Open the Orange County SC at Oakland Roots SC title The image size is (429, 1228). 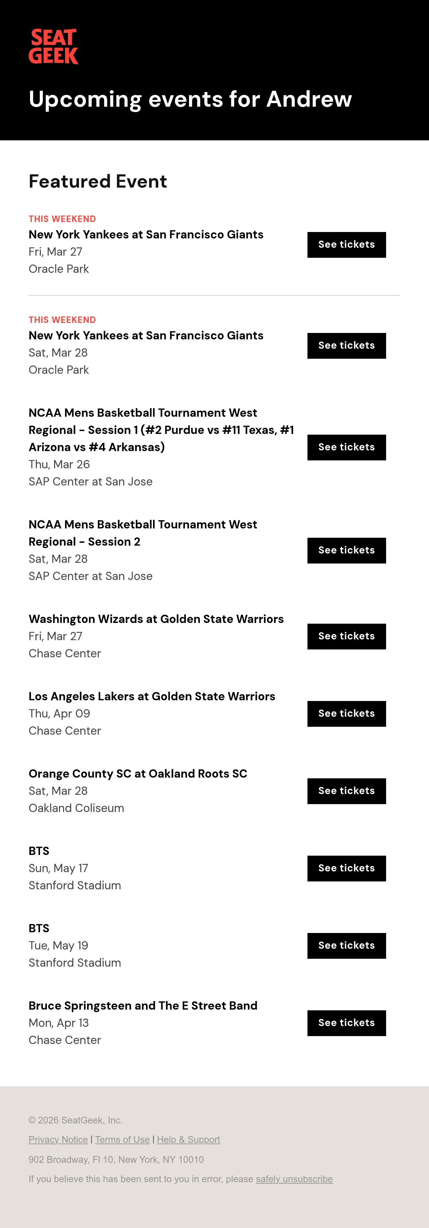138,774
